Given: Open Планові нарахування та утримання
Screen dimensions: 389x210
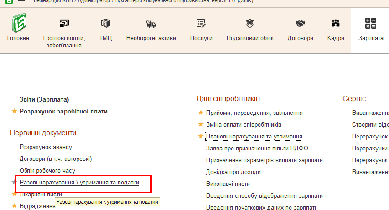Looking at the screenshot, I should click(254, 136).
